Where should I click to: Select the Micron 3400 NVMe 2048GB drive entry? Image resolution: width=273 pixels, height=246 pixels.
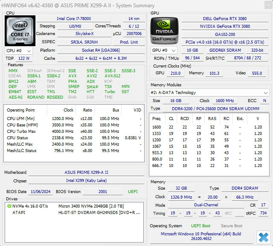(x=74, y=206)
